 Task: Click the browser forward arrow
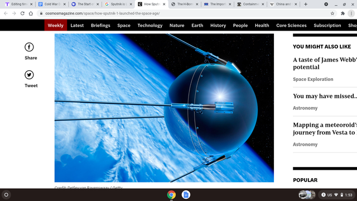click(14, 13)
